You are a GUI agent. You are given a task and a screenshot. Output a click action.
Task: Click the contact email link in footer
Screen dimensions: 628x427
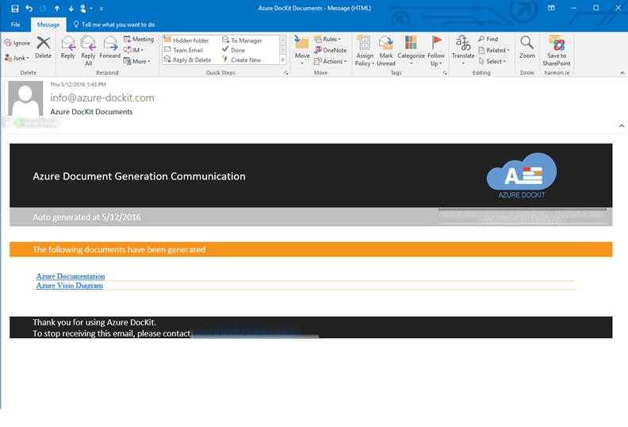click(x=246, y=333)
